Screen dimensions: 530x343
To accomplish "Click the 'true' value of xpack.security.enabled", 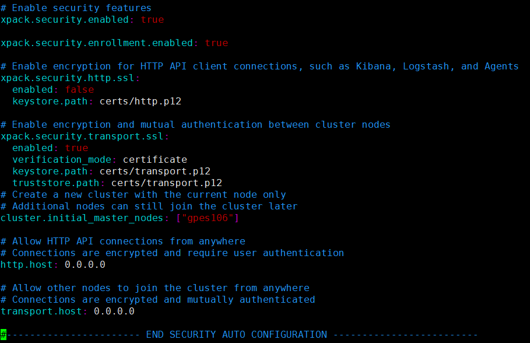I will (x=152, y=20).
